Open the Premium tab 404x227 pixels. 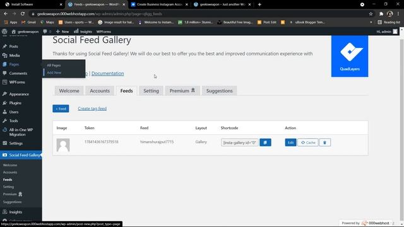tap(182, 91)
